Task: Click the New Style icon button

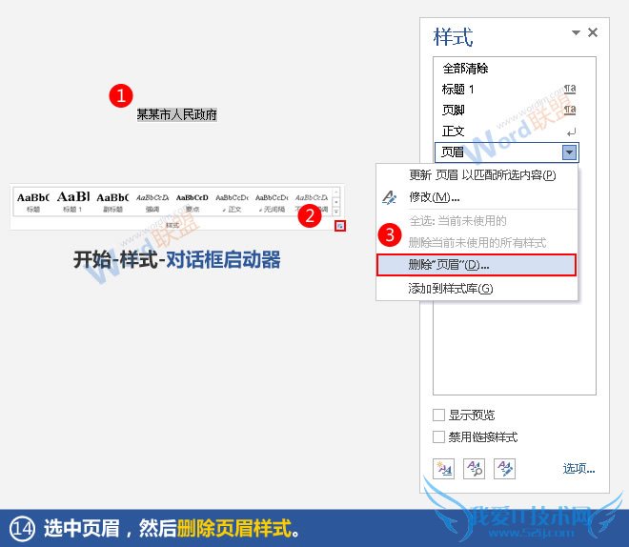Action: tap(444, 468)
